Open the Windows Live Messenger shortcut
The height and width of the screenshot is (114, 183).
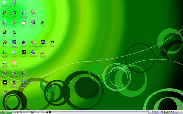pyautogui.click(x=24, y=12)
